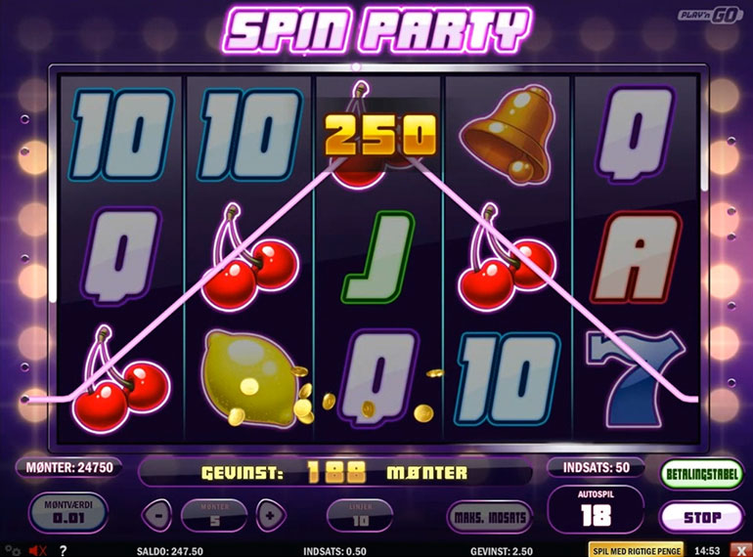The image size is (753, 557).
Task: Open the Betalingstabel paytable
Action: (701, 475)
